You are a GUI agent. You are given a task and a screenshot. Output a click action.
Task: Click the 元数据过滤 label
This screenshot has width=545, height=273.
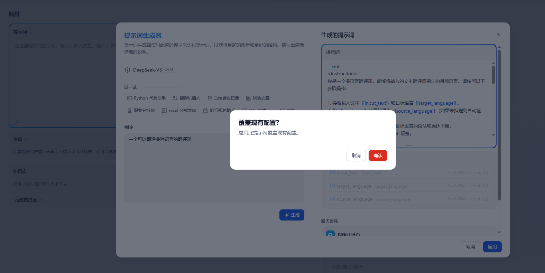tap(26, 200)
